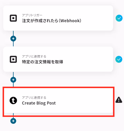Viewport: 124px width, 131px height.
Task: Add a step after the 特定の注文情報を取得 card
Action: 13,80
